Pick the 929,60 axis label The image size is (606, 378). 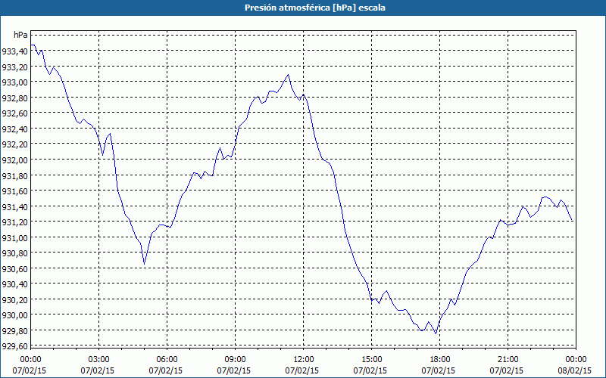(x=14, y=346)
